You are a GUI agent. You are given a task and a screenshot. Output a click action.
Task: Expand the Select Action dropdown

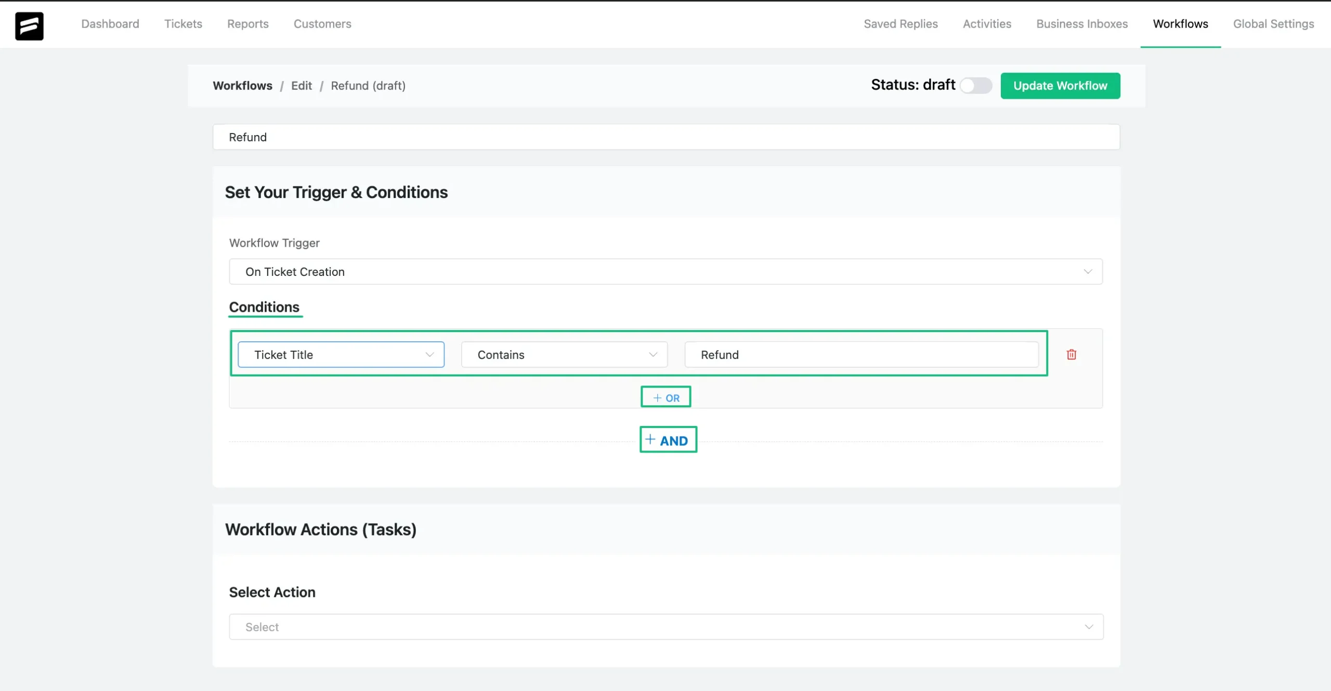point(666,627)
